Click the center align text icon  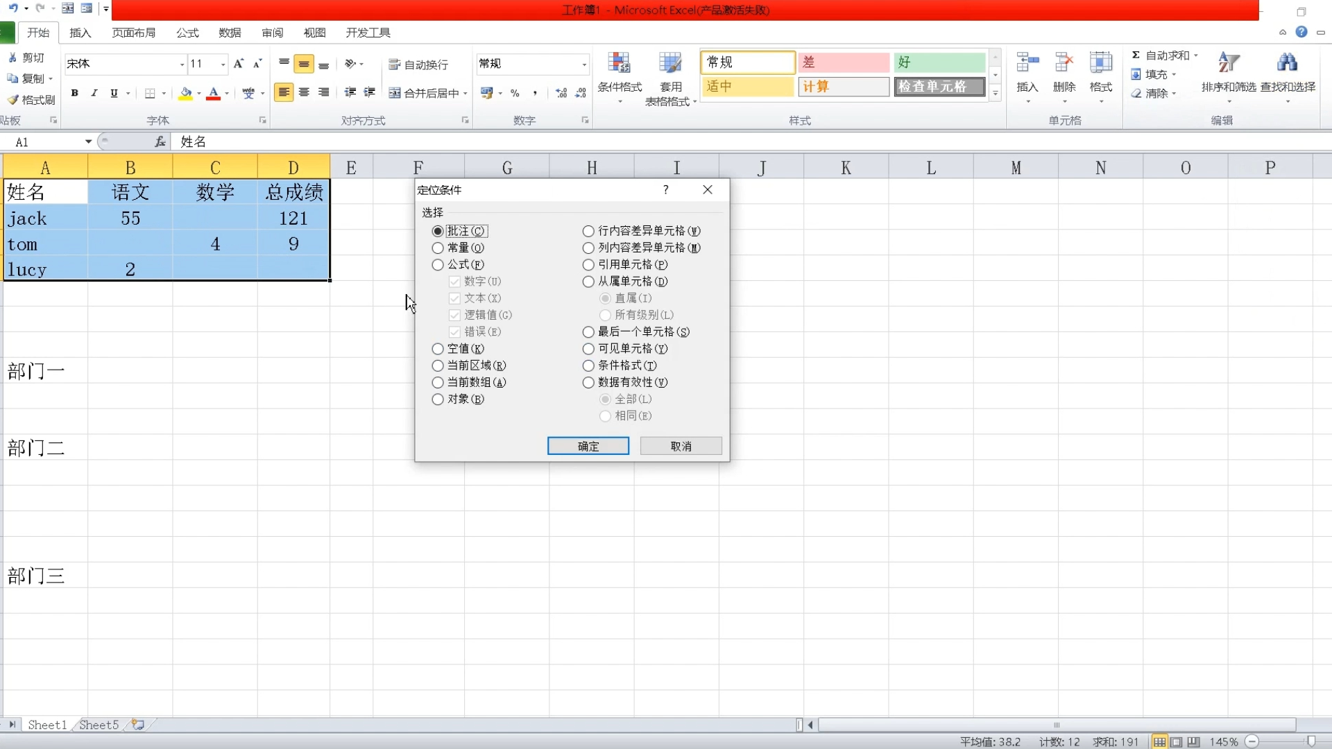pyautogui.click(x=304, y=92)
